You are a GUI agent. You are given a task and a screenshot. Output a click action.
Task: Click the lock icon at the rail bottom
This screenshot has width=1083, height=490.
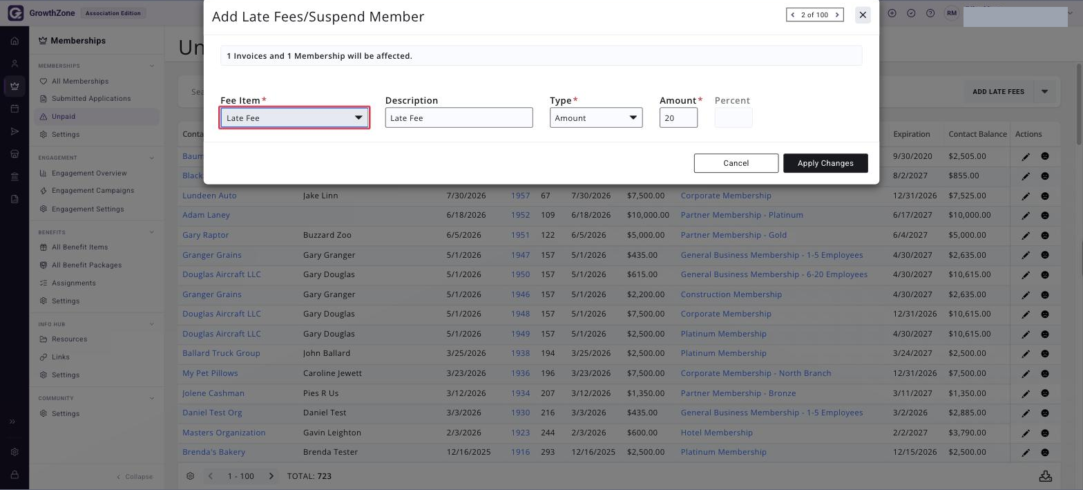pos(15,475)
